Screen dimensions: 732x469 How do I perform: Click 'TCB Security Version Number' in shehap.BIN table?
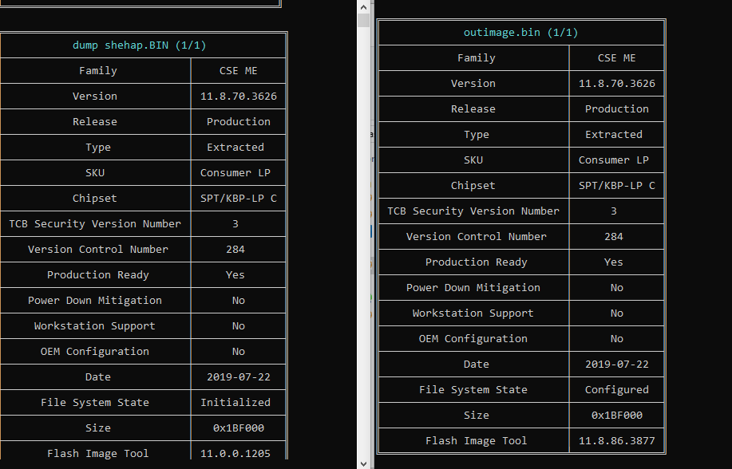pos(95,224)
